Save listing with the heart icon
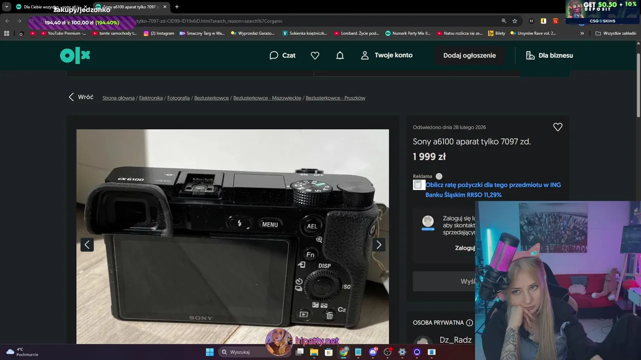The image size is (641, 360). tap(557, 127)
